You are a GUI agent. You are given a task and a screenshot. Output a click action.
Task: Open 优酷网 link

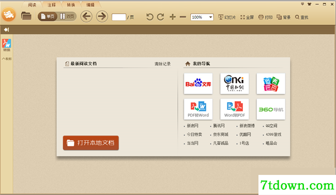tap(245, 135)
